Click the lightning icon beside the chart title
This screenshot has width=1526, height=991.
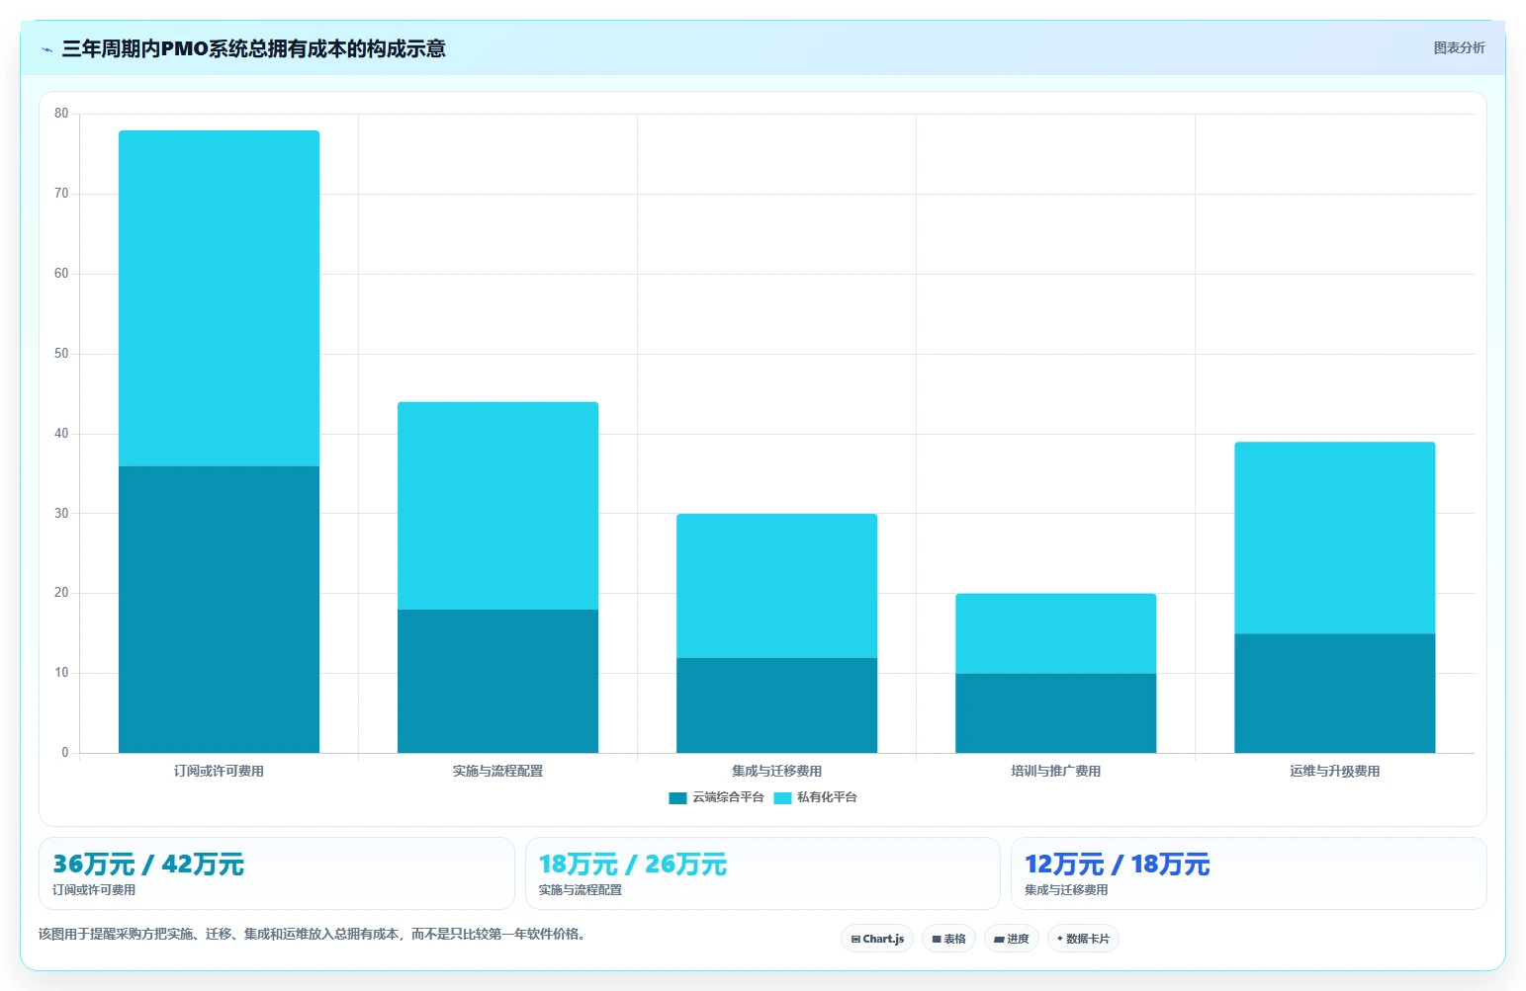point(46,49)
